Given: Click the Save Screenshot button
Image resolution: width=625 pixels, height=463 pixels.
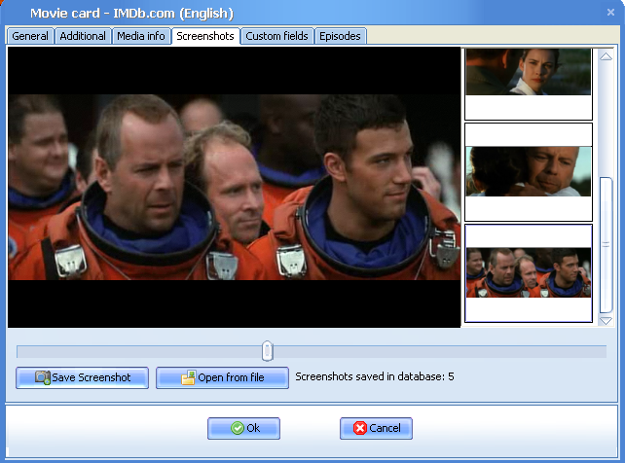Looking at the screenshot, I should click(83, 377).
